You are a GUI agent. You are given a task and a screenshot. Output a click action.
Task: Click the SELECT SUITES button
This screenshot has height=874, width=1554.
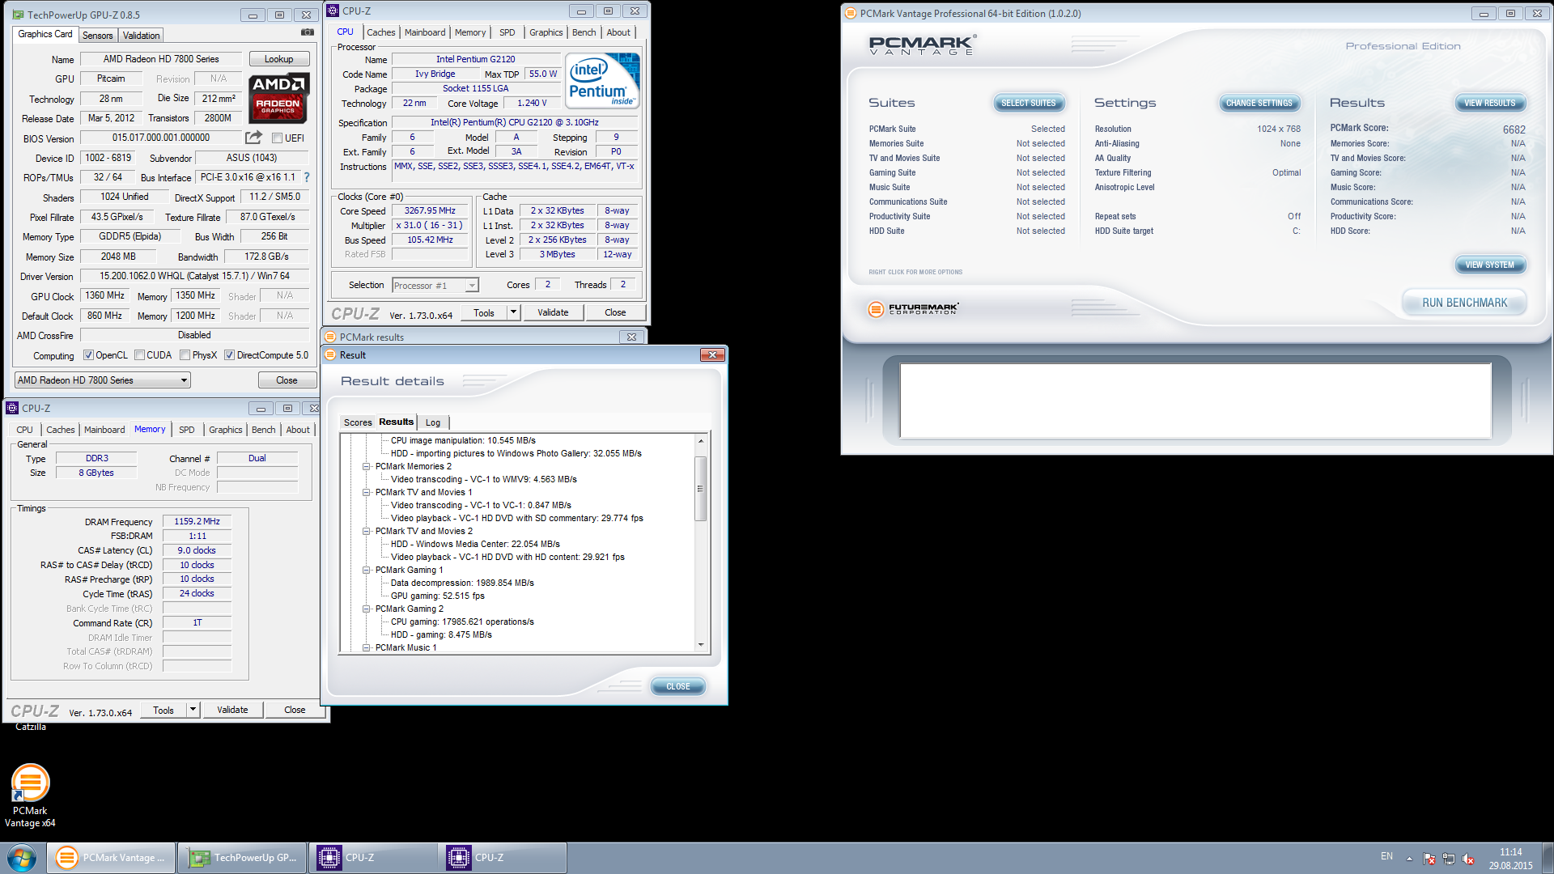[x=1028, y=103]
